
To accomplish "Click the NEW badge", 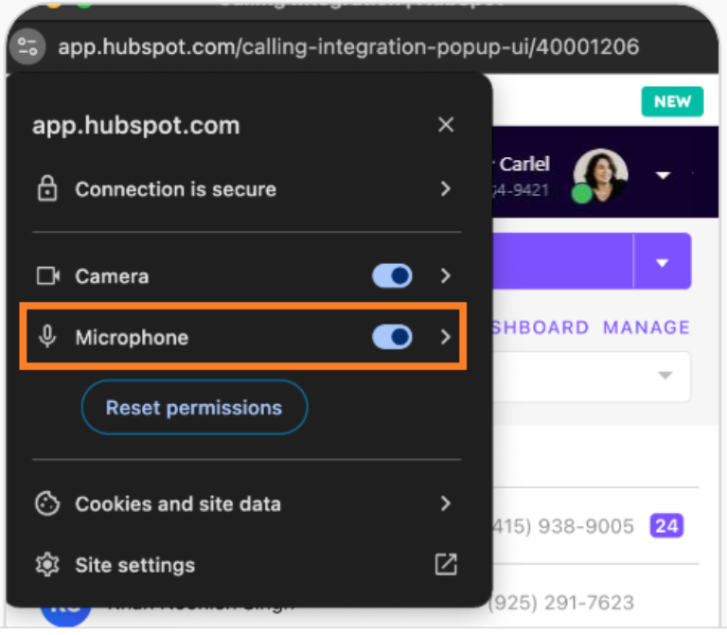I will click(x=672, y=101).
